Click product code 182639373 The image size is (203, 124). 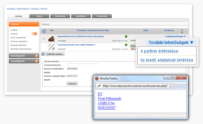coord(62,49)
